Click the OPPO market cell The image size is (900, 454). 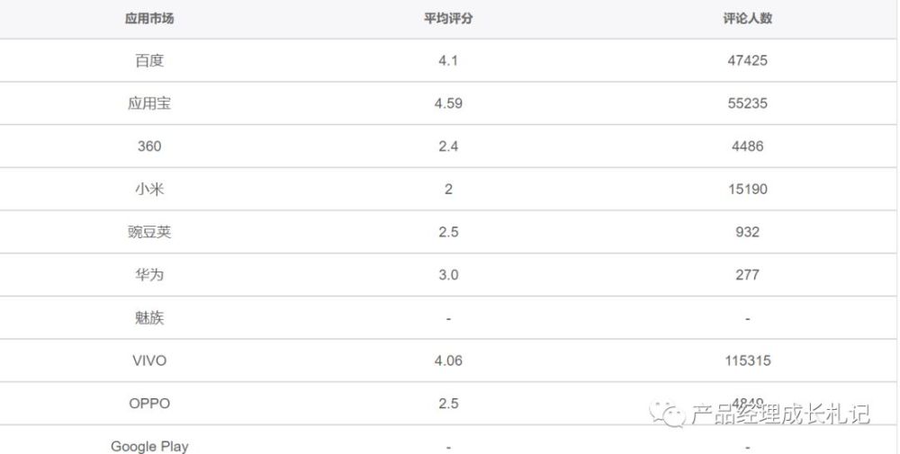click(x=149, y=404)
